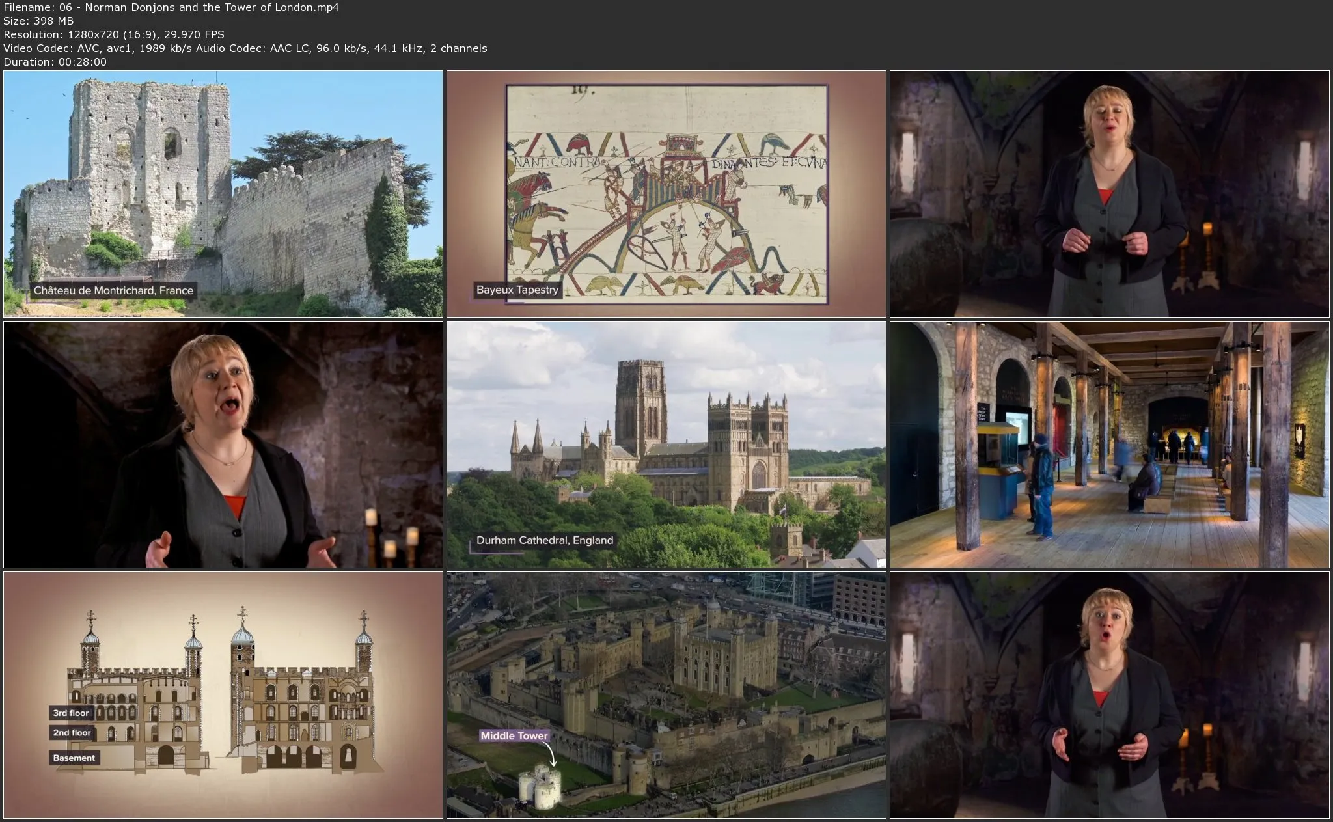Click the 'Middle Tower' purple label

coord(514,735)
